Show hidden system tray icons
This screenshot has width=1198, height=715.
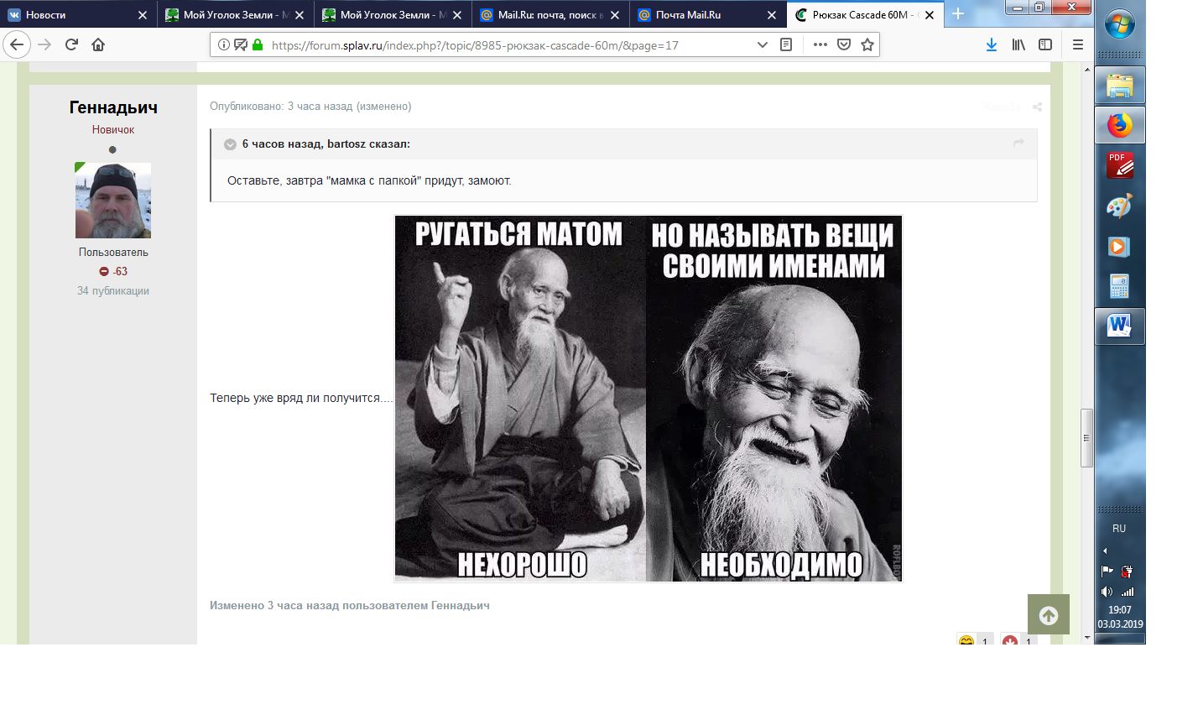click(x=1105, y=551)
